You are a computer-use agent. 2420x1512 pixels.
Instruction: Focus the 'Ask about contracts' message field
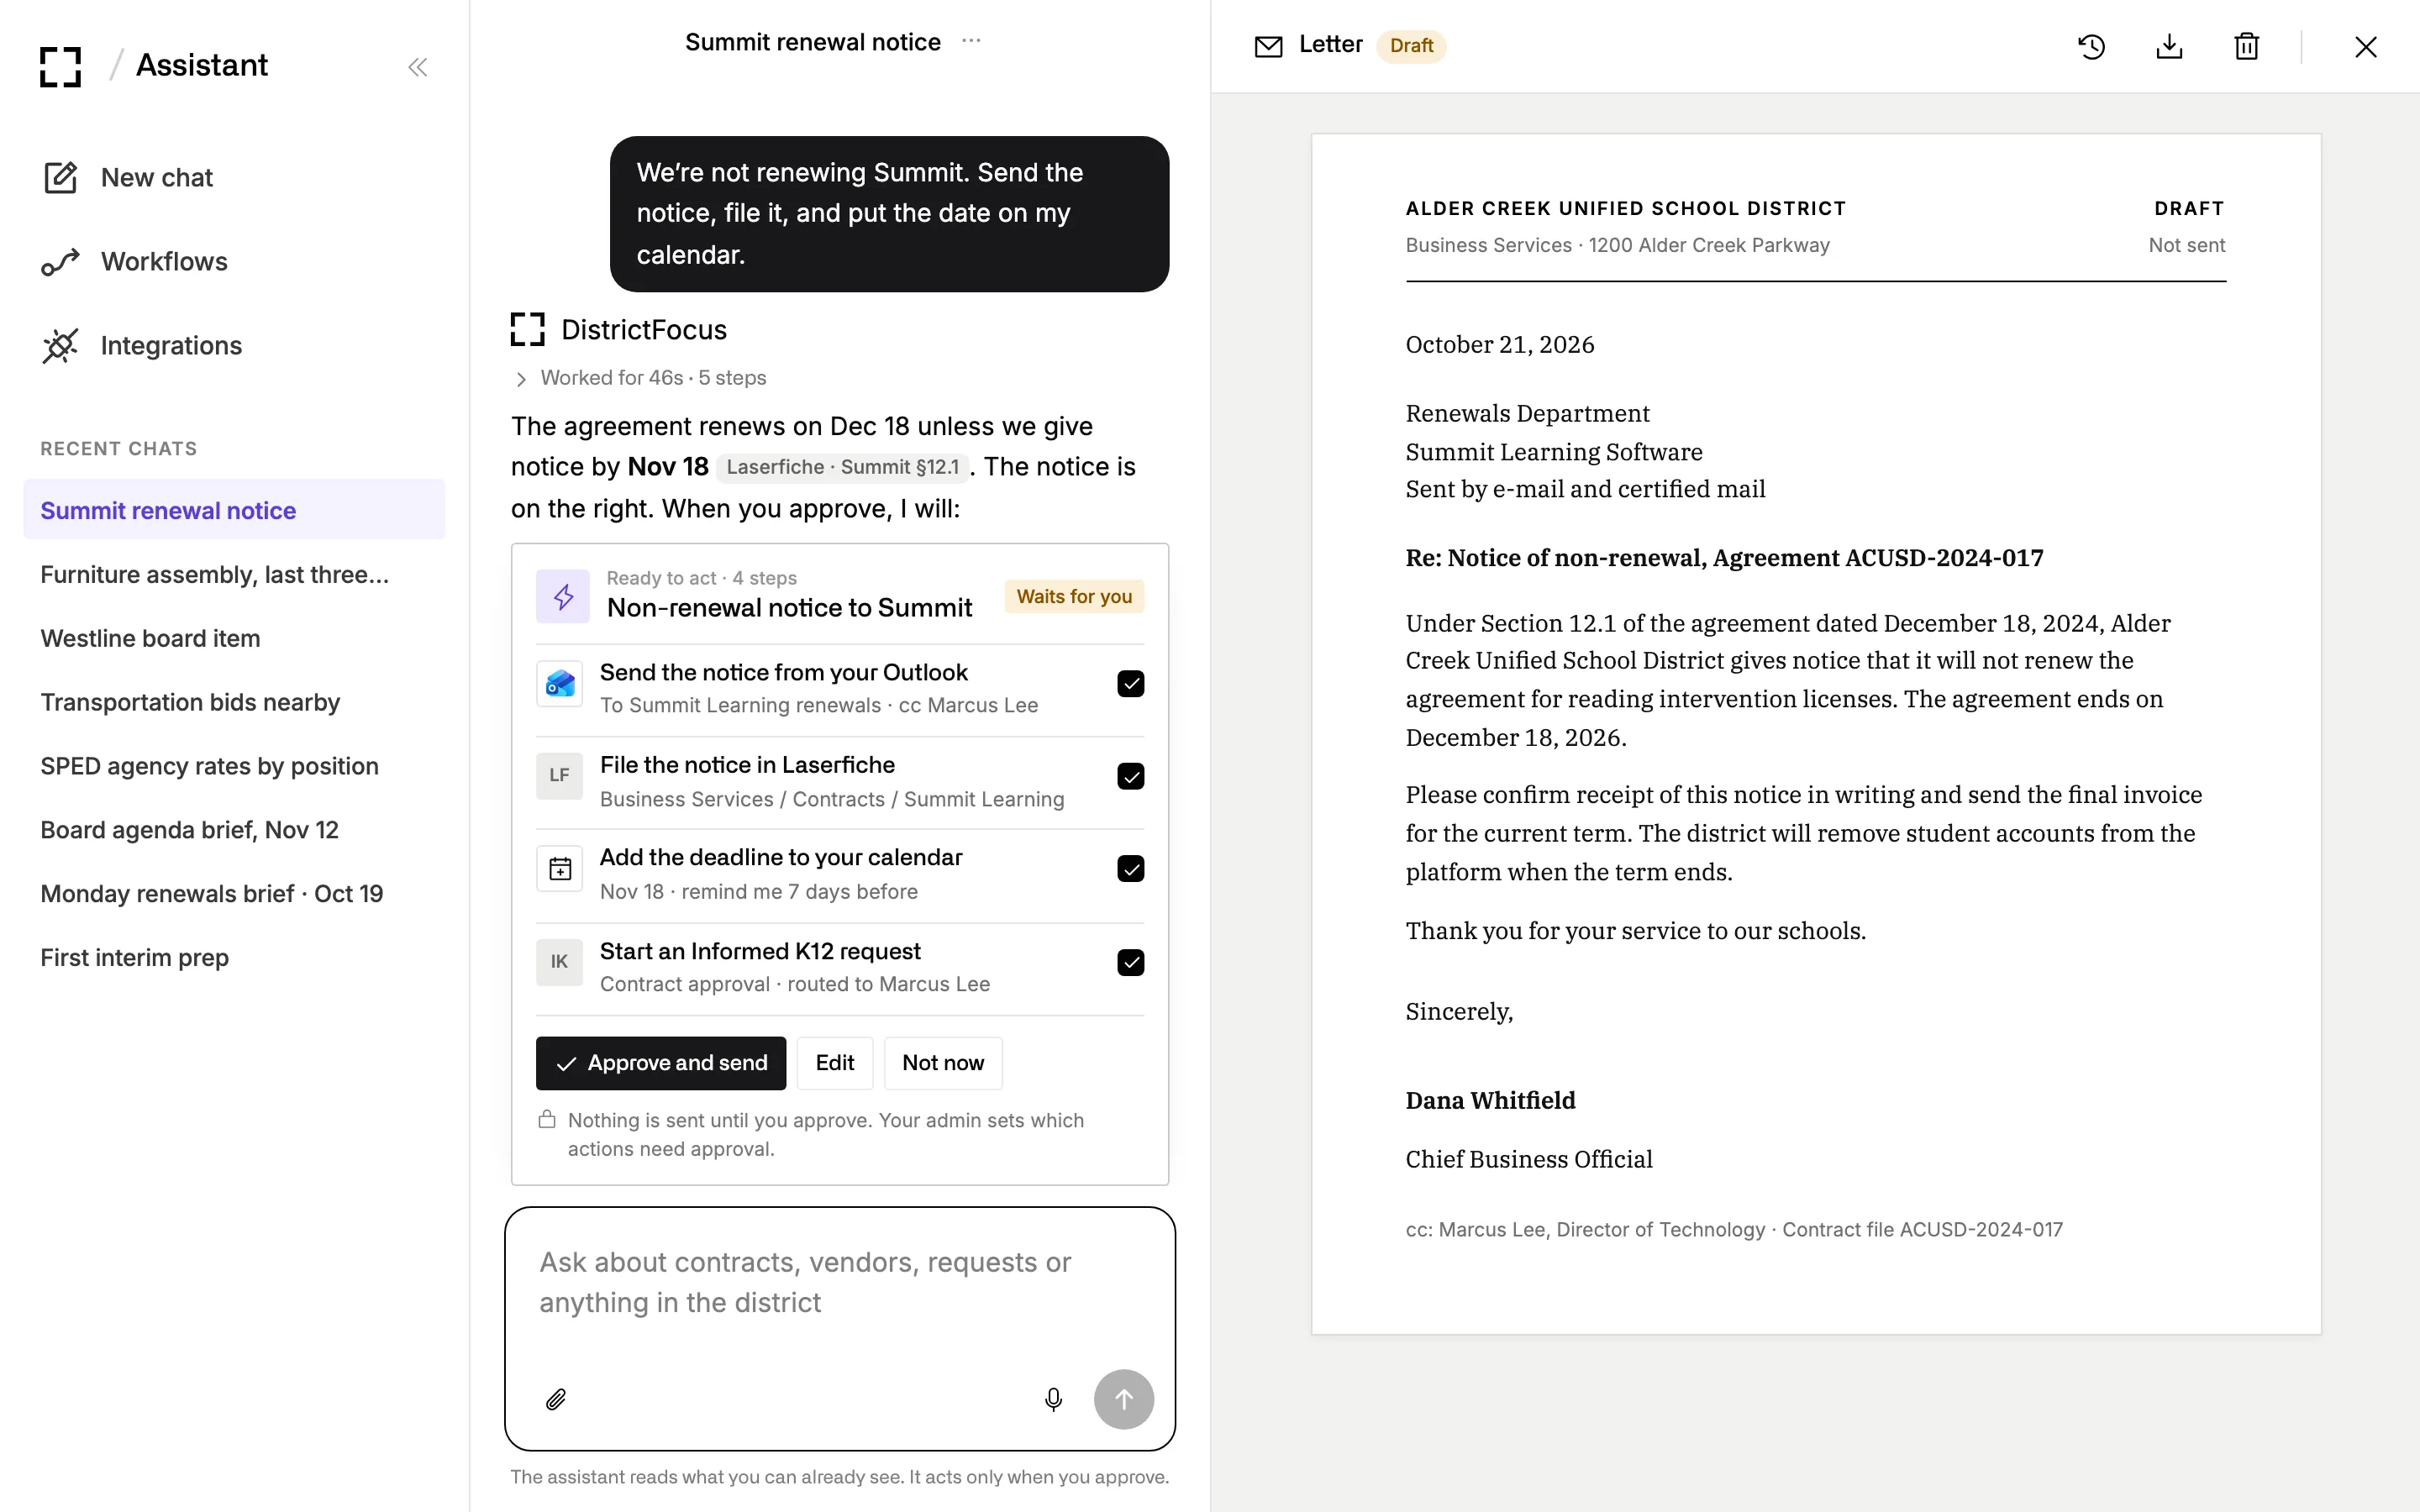coord(840,1284)
